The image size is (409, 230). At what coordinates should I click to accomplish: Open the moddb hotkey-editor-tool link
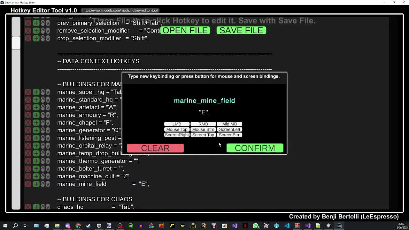point(120,11)
